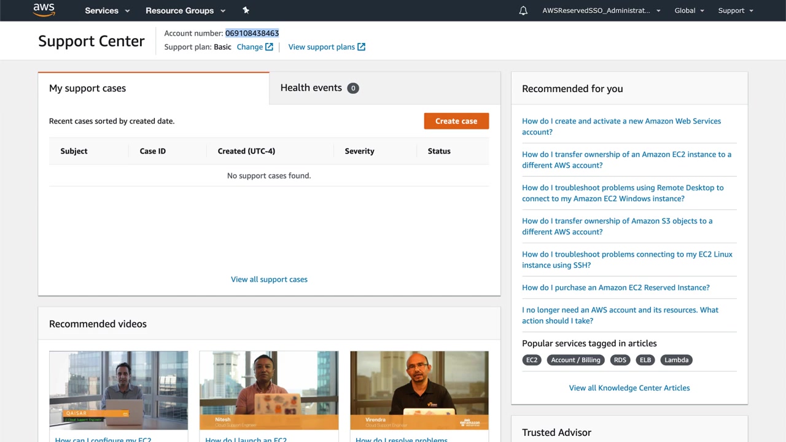Image resolution: width=786 pixels, height=442 pixels.
Task: Open article on purchasing EC2 Reserved Instance
Action: click(x=616, y=287)
